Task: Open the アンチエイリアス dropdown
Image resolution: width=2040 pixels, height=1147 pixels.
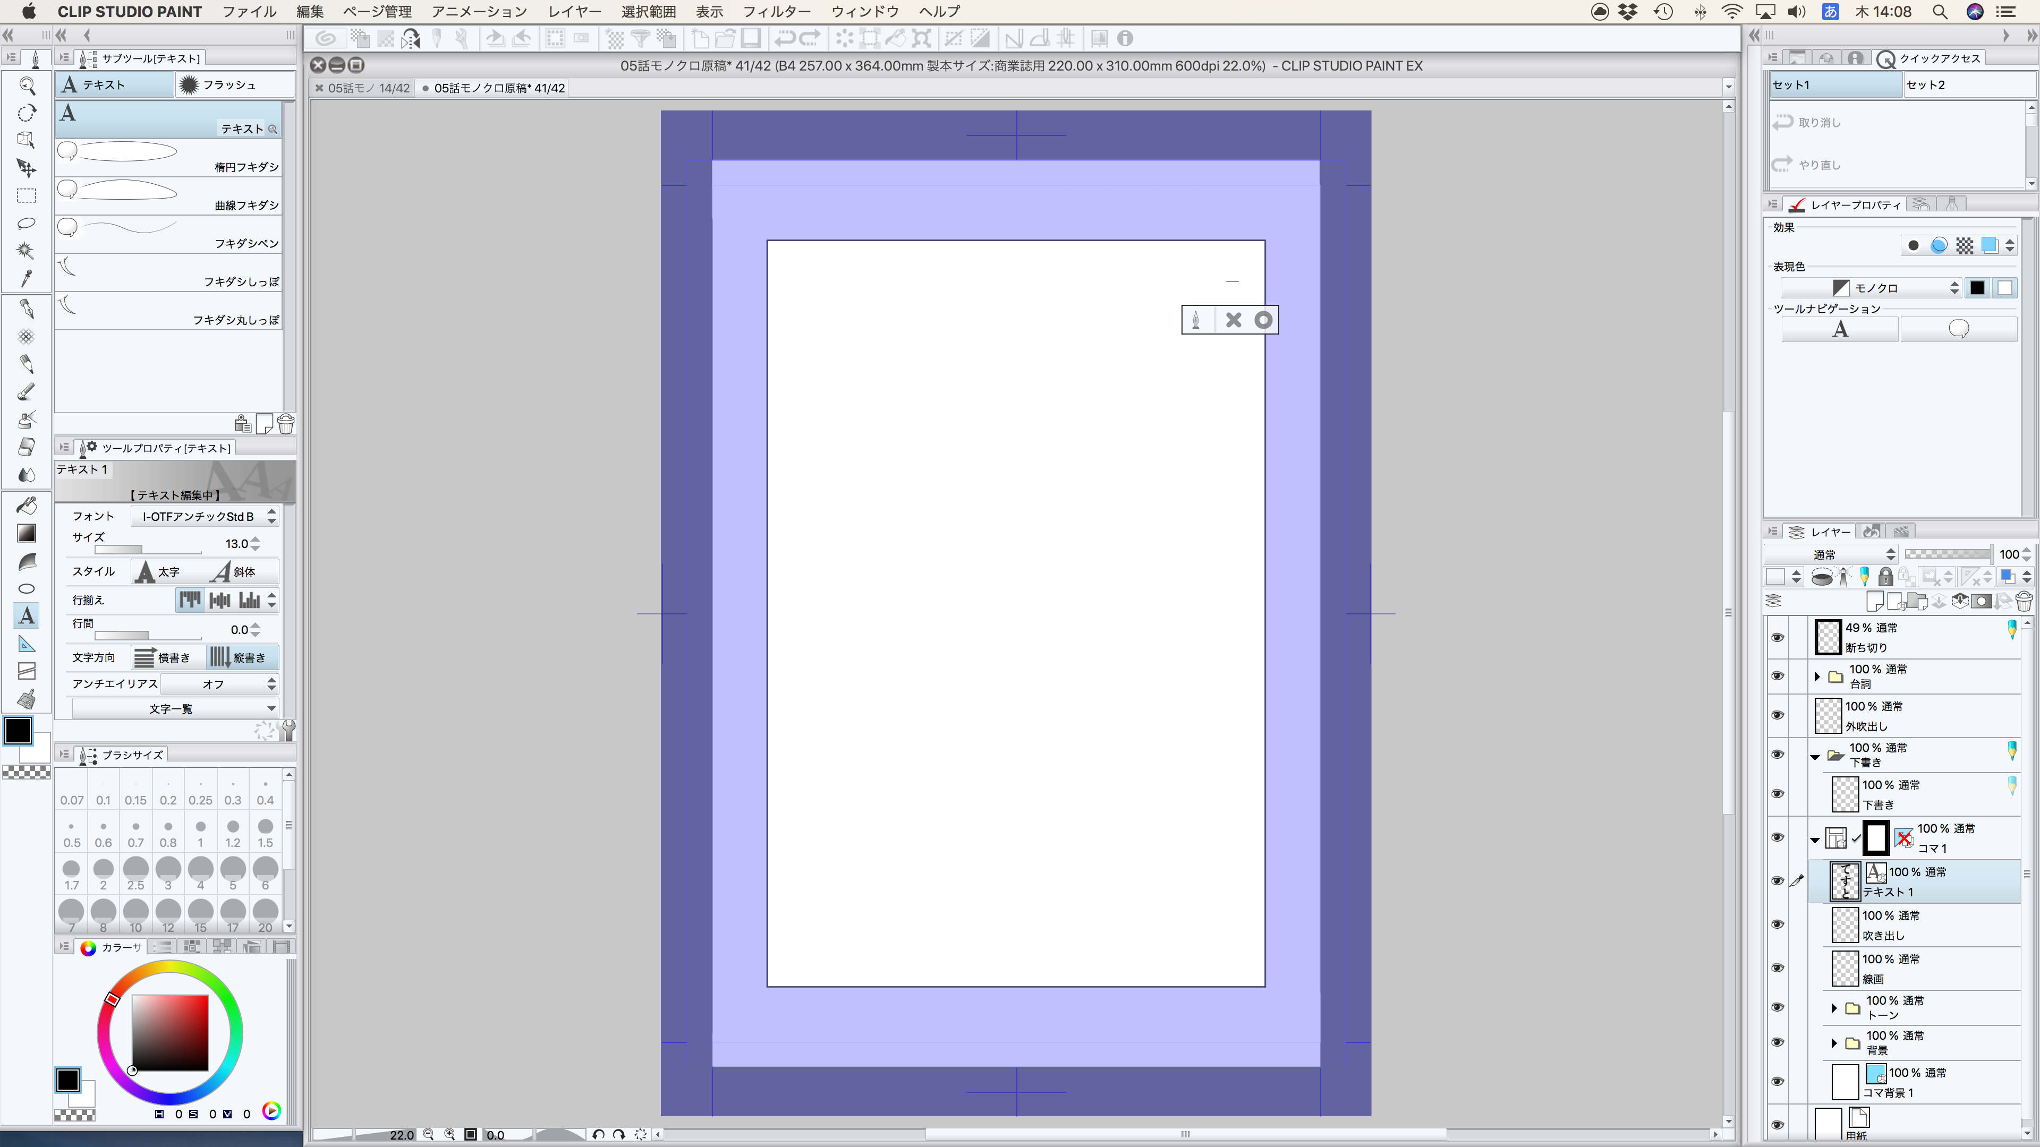Action: pos(218,683)
